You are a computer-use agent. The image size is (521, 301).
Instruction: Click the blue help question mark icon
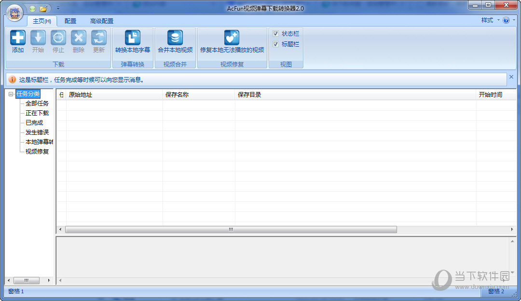click(x=506, y=21)
